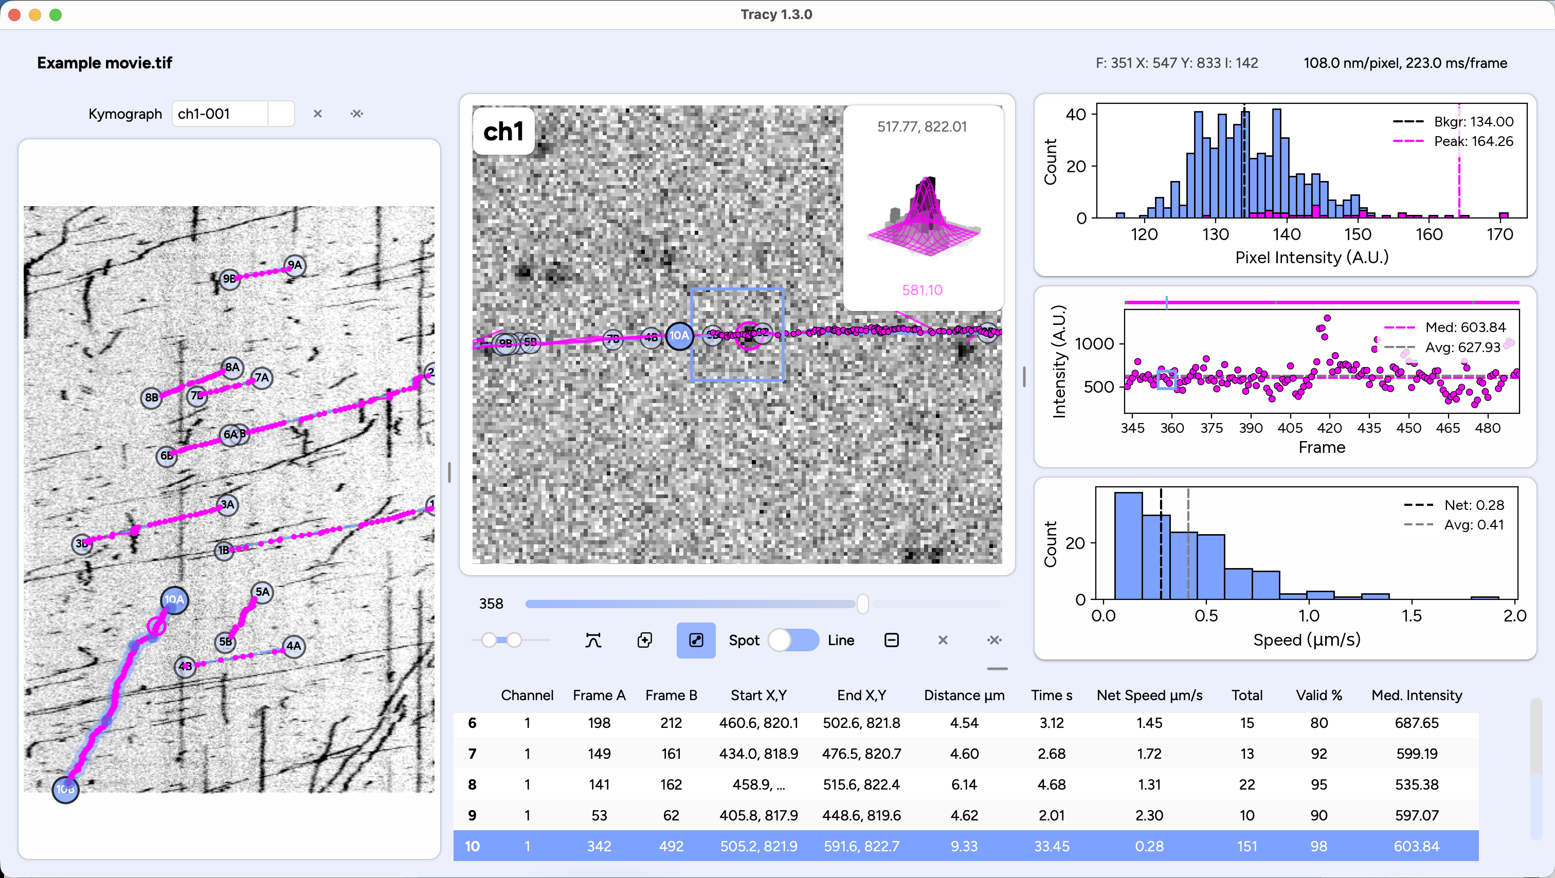
Task: Click the add-trajectory plus icon
Action: click(x=645, y=640)
